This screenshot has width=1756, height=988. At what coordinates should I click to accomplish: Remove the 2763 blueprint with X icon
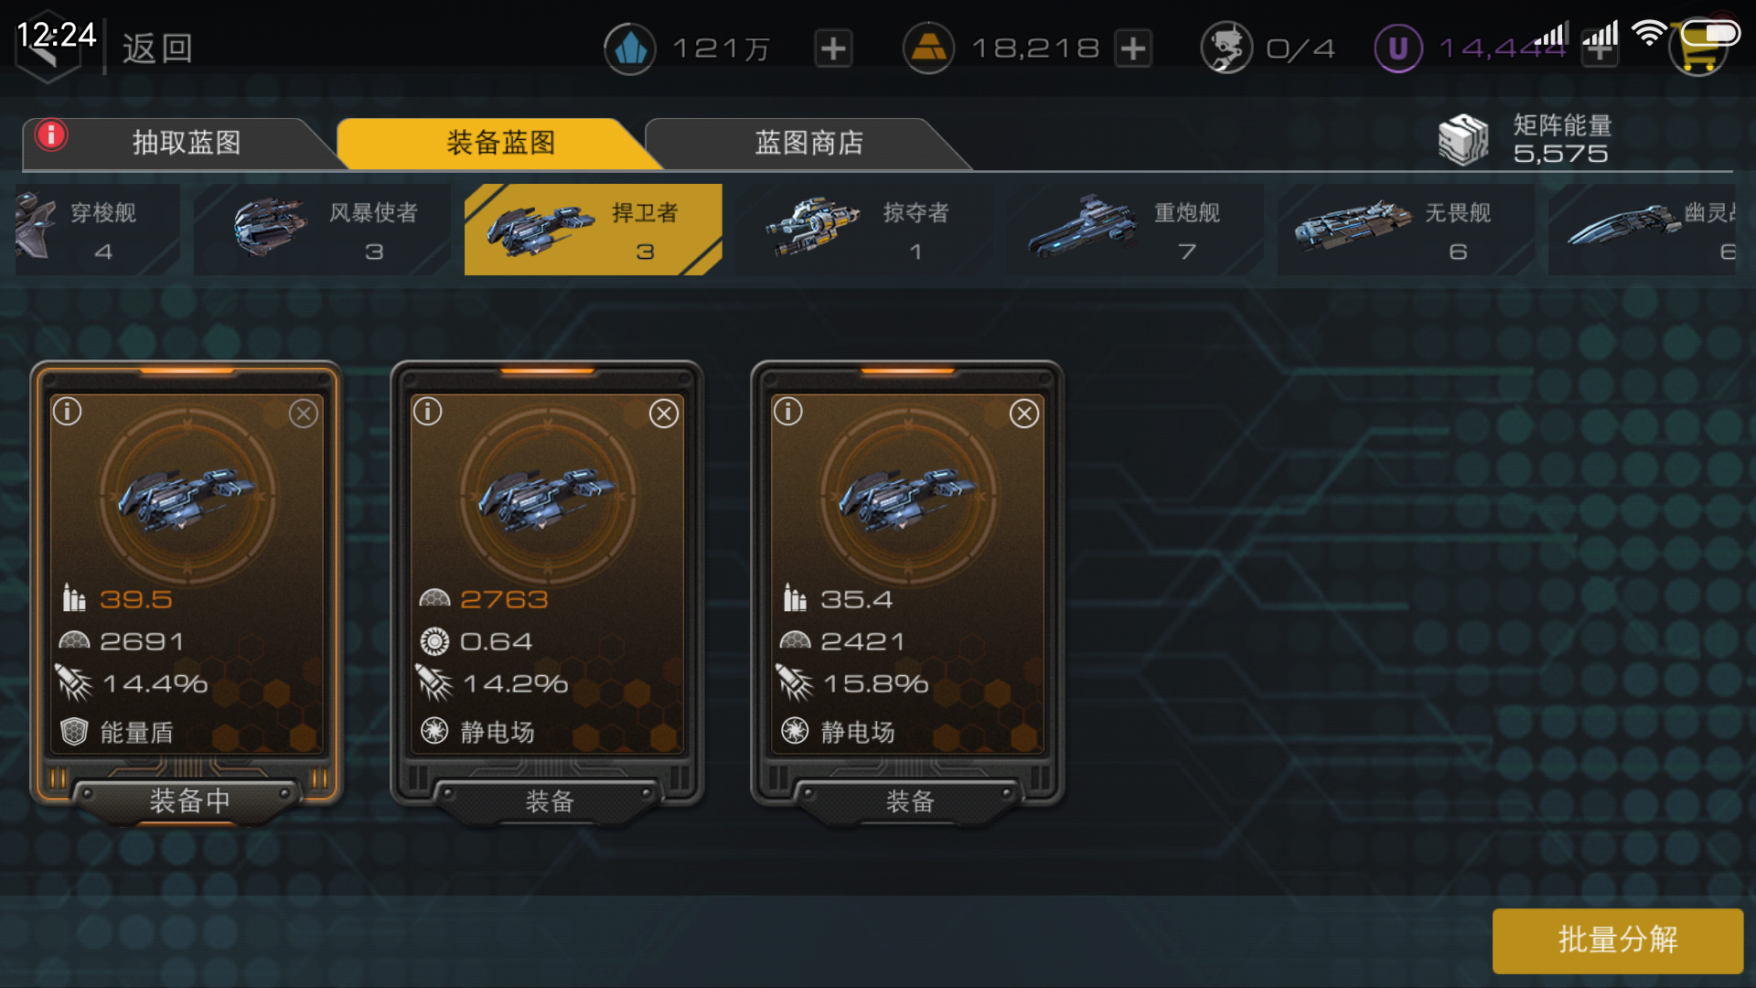pos(664,413)
